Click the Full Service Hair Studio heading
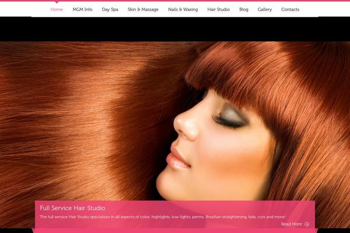 (72, 208)
